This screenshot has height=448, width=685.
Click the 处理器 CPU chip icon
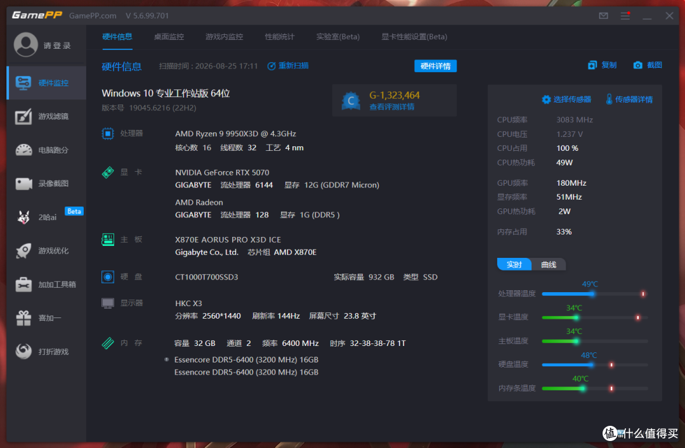pyautogui.click(x=108, y=133)
